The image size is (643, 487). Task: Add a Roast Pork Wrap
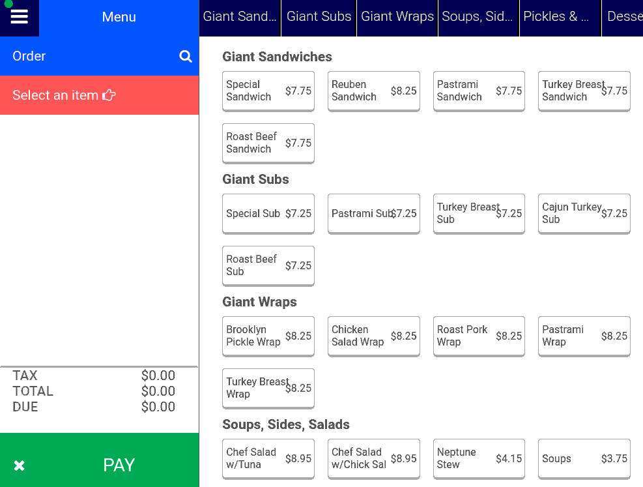(479, 336)
